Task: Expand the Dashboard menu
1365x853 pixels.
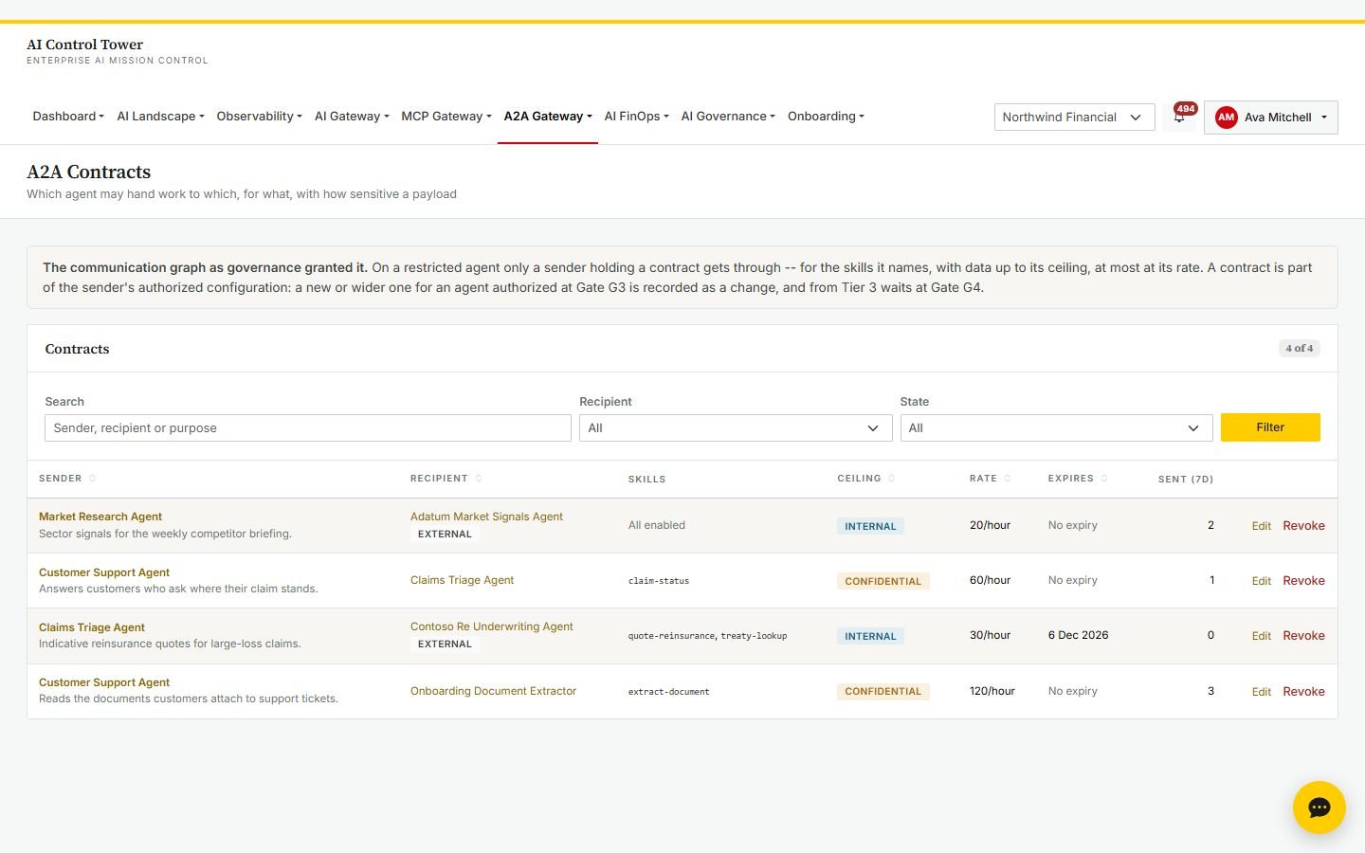Action: pos(68,117)
